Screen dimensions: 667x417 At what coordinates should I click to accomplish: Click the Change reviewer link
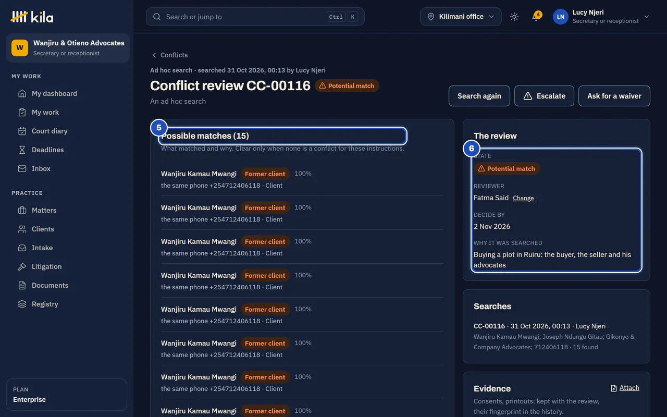tap(523, 198)
